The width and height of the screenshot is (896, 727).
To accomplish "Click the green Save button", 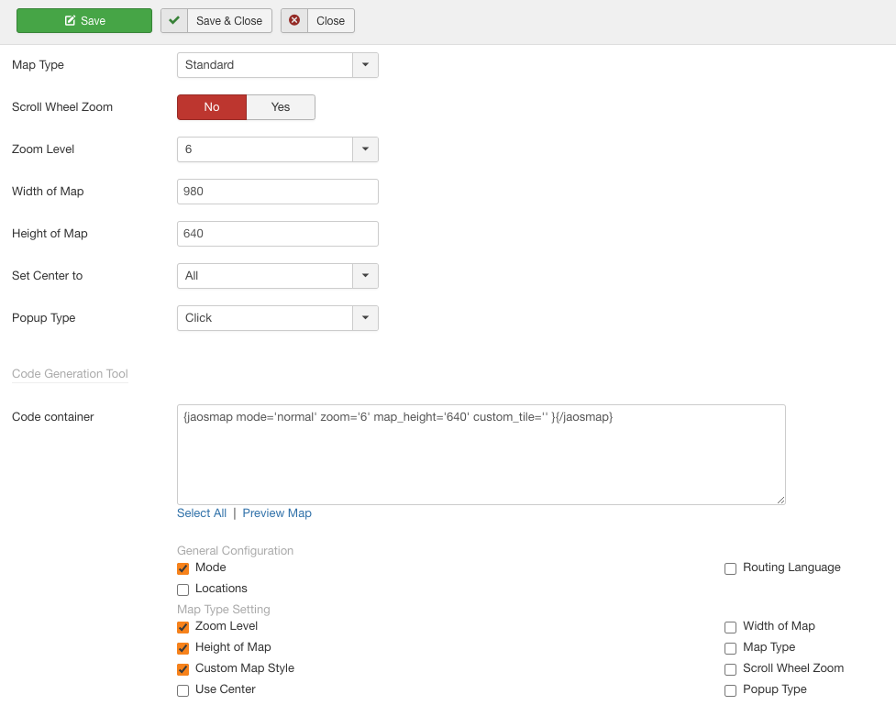I will pyautogui.click(x=84, y=21).
